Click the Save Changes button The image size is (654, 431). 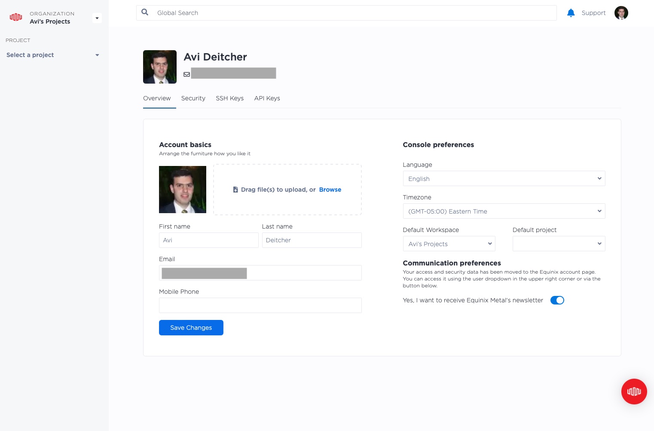(191, 328)
